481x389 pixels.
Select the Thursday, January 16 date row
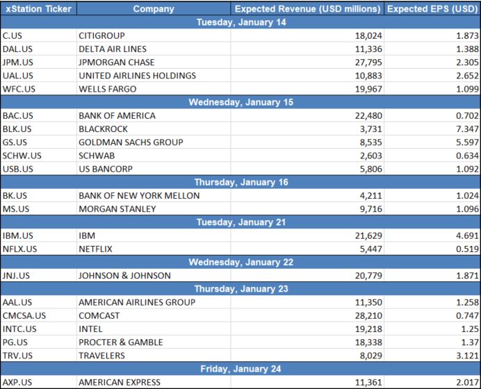click(241, 183)
